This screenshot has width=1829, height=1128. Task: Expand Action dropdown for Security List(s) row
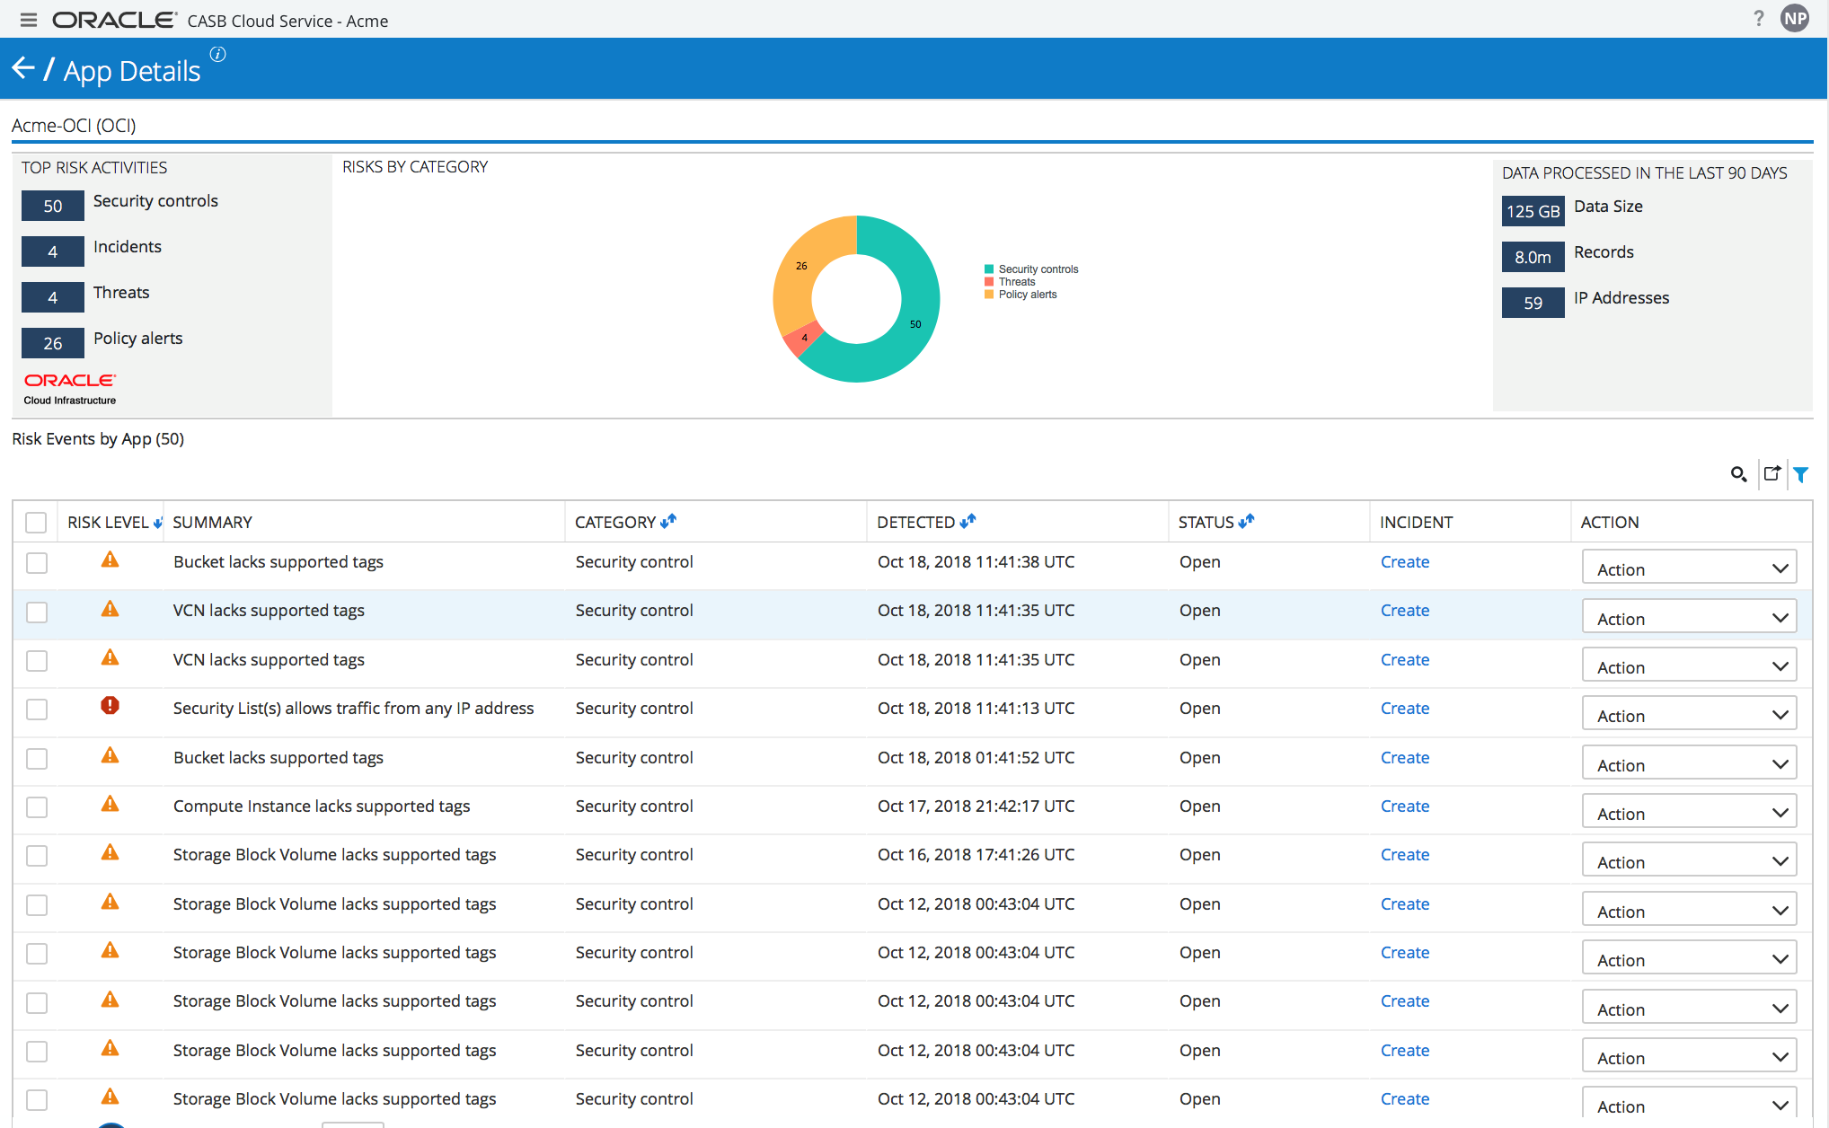1689,715
